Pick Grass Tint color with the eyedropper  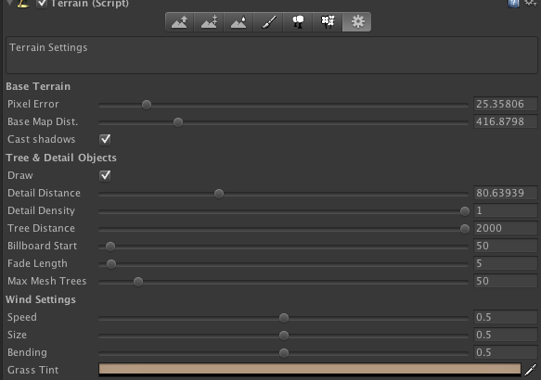point(530,370)
